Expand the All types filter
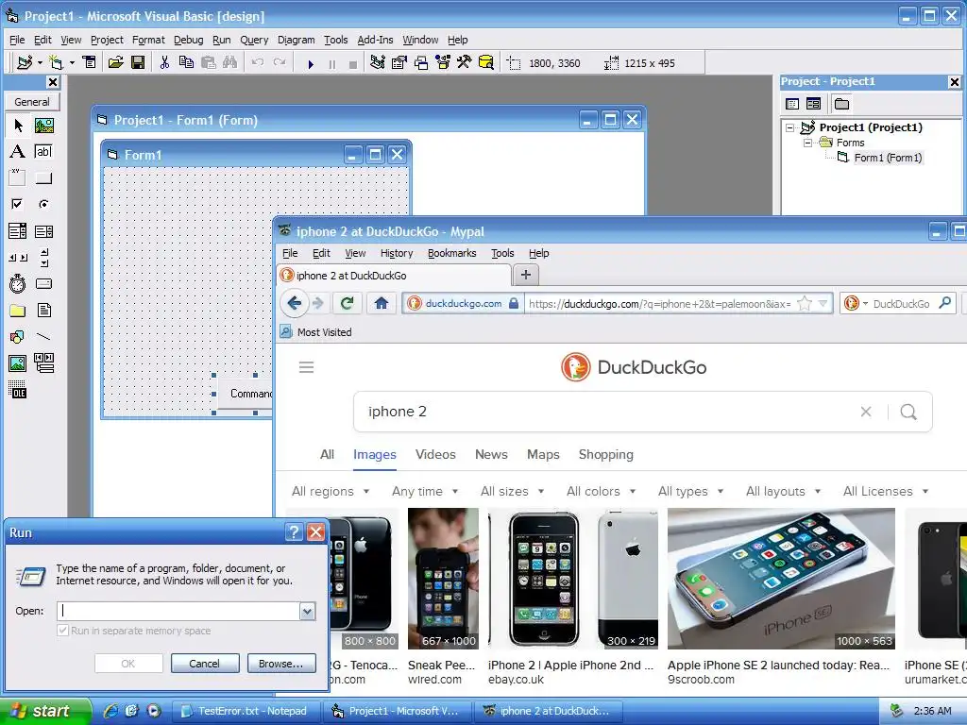The width and height of the screenshot is (967, 725). point(690,491)
